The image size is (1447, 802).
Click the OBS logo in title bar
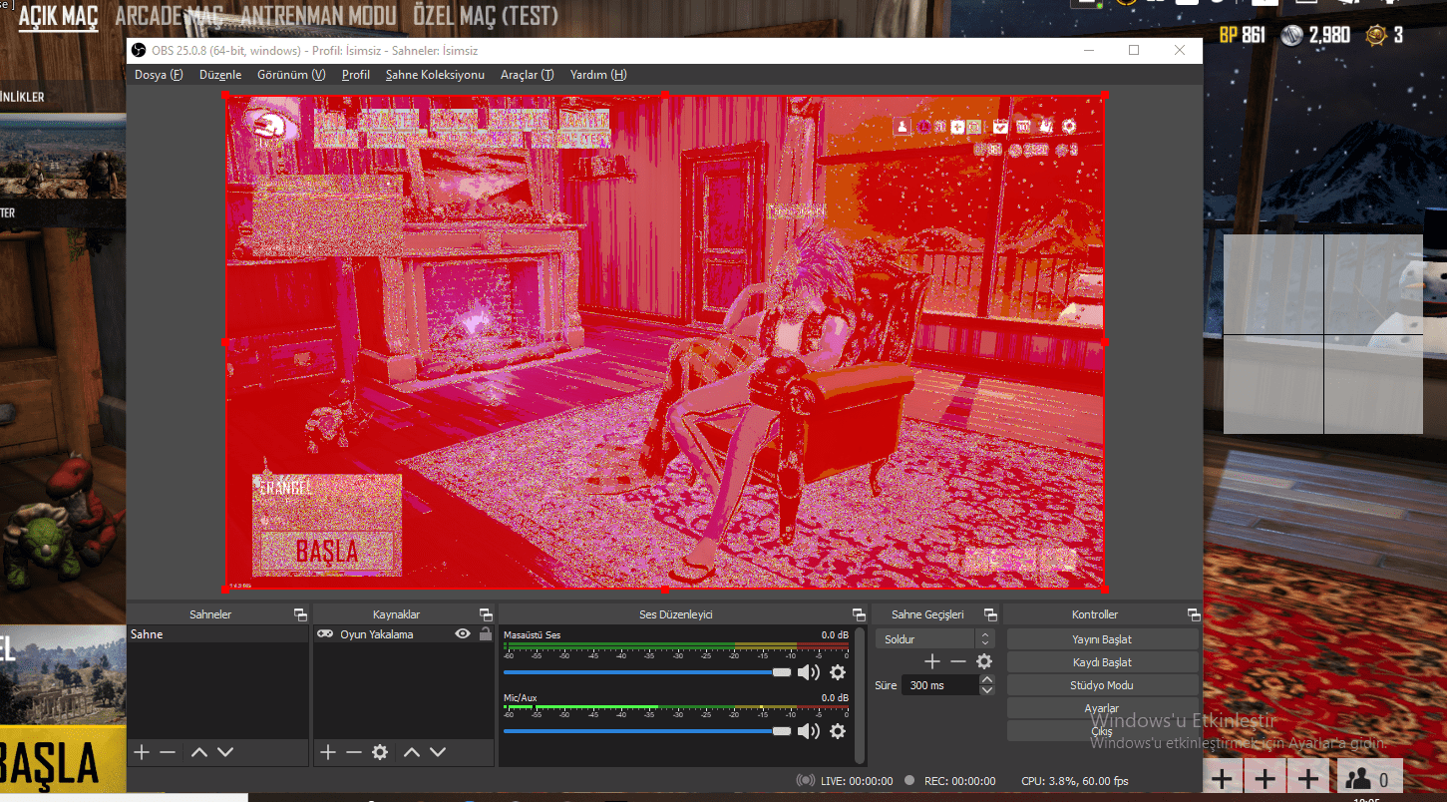pos(140,50)
